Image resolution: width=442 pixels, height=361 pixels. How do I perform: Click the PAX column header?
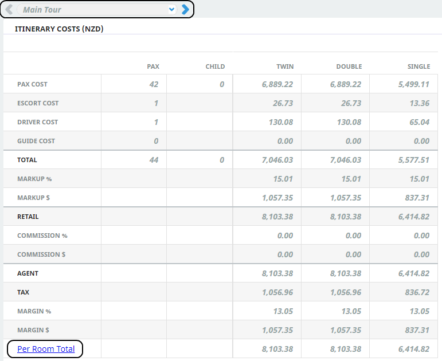coord(153,66)
